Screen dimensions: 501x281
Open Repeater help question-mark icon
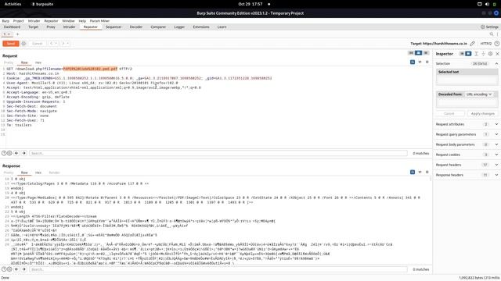pyautogui.click(x=497, y=44)
